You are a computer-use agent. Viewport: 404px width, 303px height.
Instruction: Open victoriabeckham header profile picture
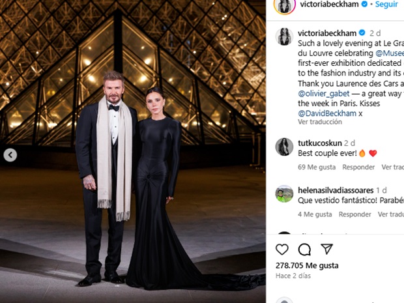tap(285, 5)
